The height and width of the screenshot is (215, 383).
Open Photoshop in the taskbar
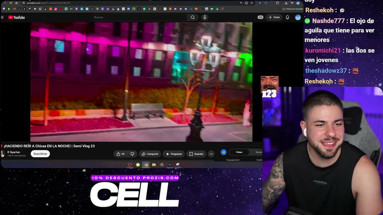point(170,165)
